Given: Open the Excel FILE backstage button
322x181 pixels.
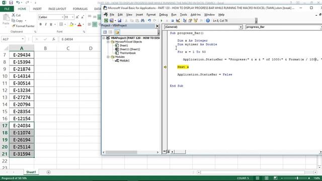Looking at the screenshot, I should coord(7,9).
